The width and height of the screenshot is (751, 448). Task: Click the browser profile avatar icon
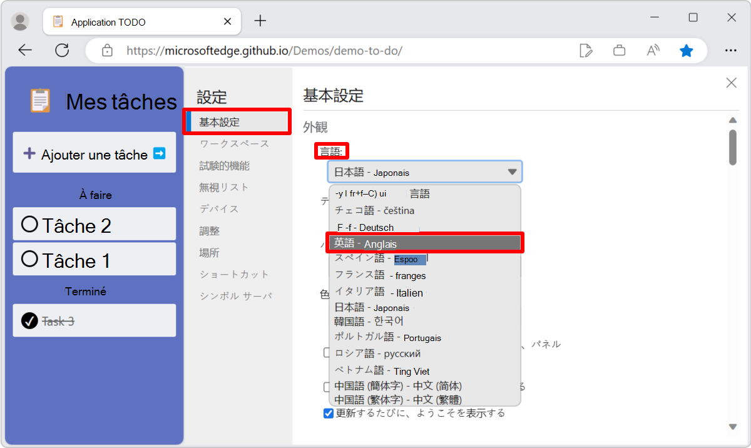tap(19, 21)
